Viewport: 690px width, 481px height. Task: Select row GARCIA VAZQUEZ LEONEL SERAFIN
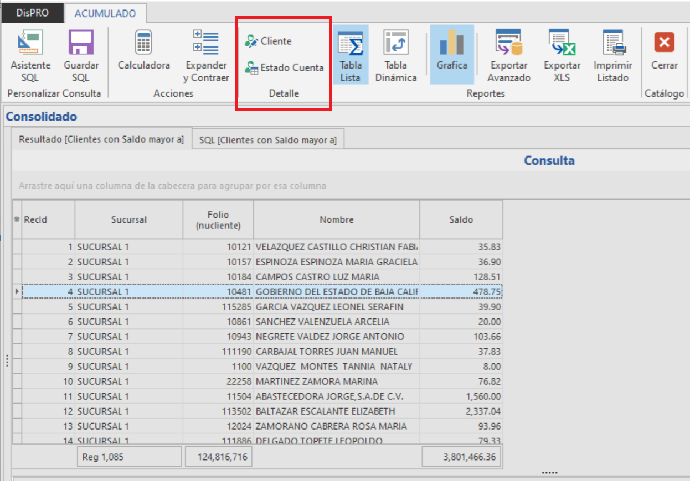329,307
